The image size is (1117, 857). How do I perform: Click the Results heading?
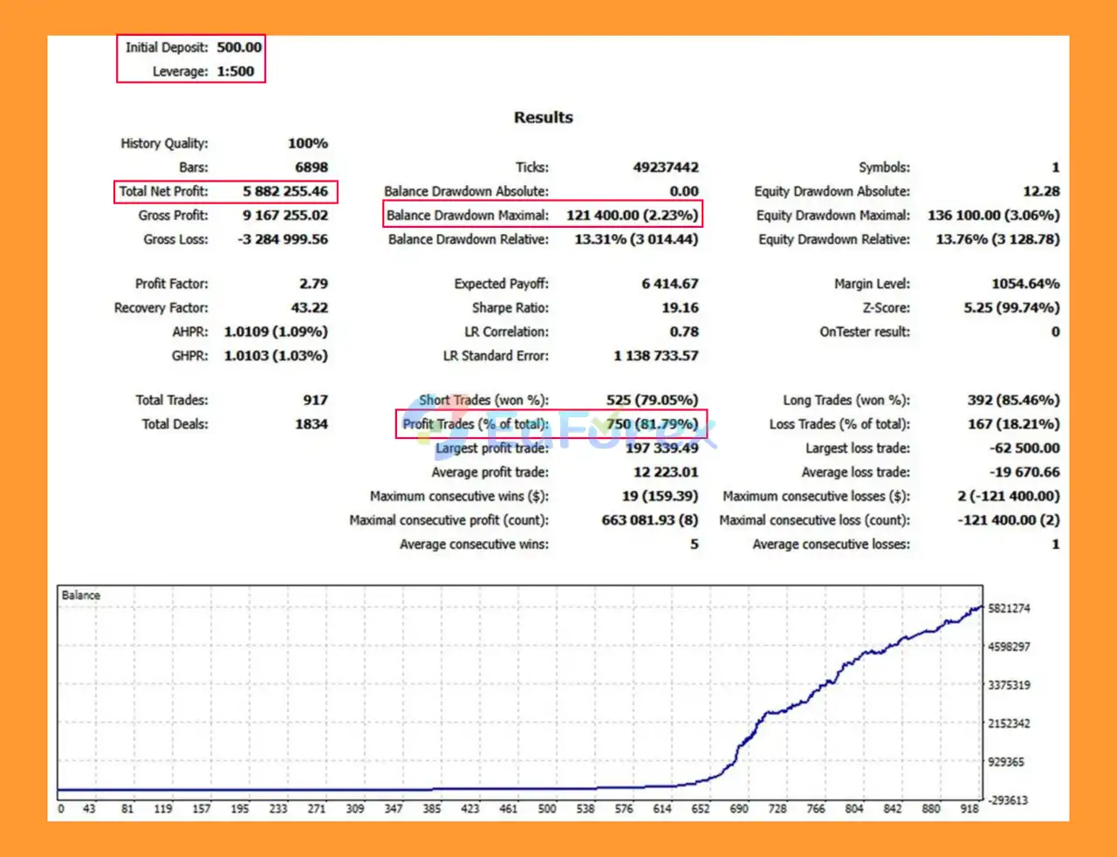[543, 117]
